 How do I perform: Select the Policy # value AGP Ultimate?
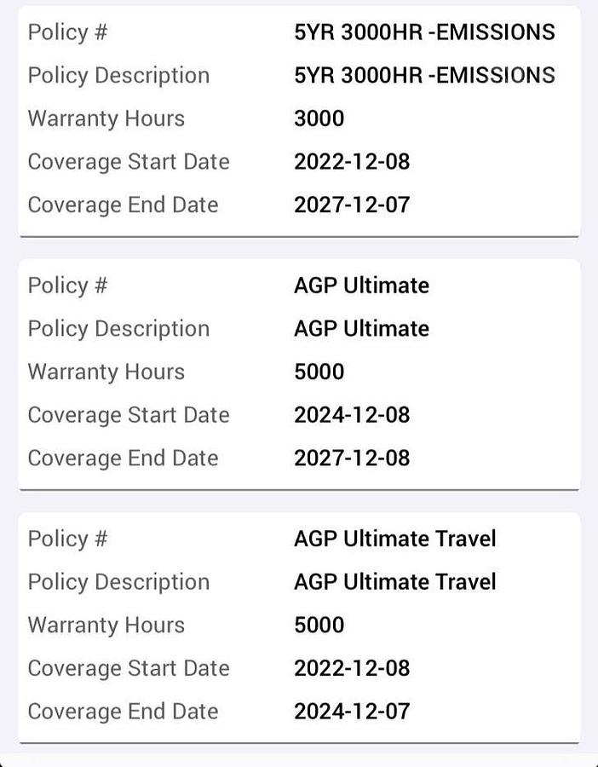tap(361, 285)
